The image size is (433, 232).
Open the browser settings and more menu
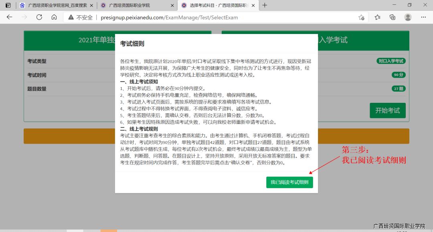coord(423,17)
